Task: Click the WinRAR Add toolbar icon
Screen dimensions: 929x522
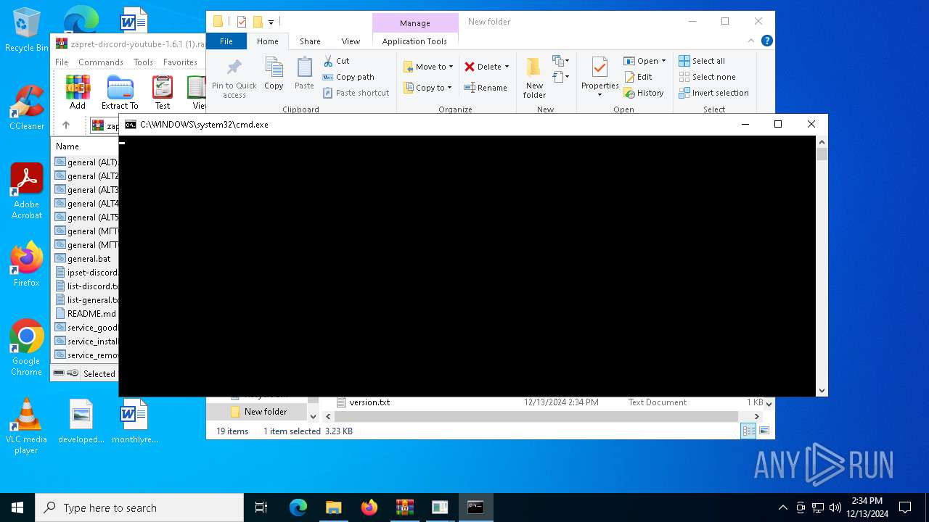Action: coord(78,93)
